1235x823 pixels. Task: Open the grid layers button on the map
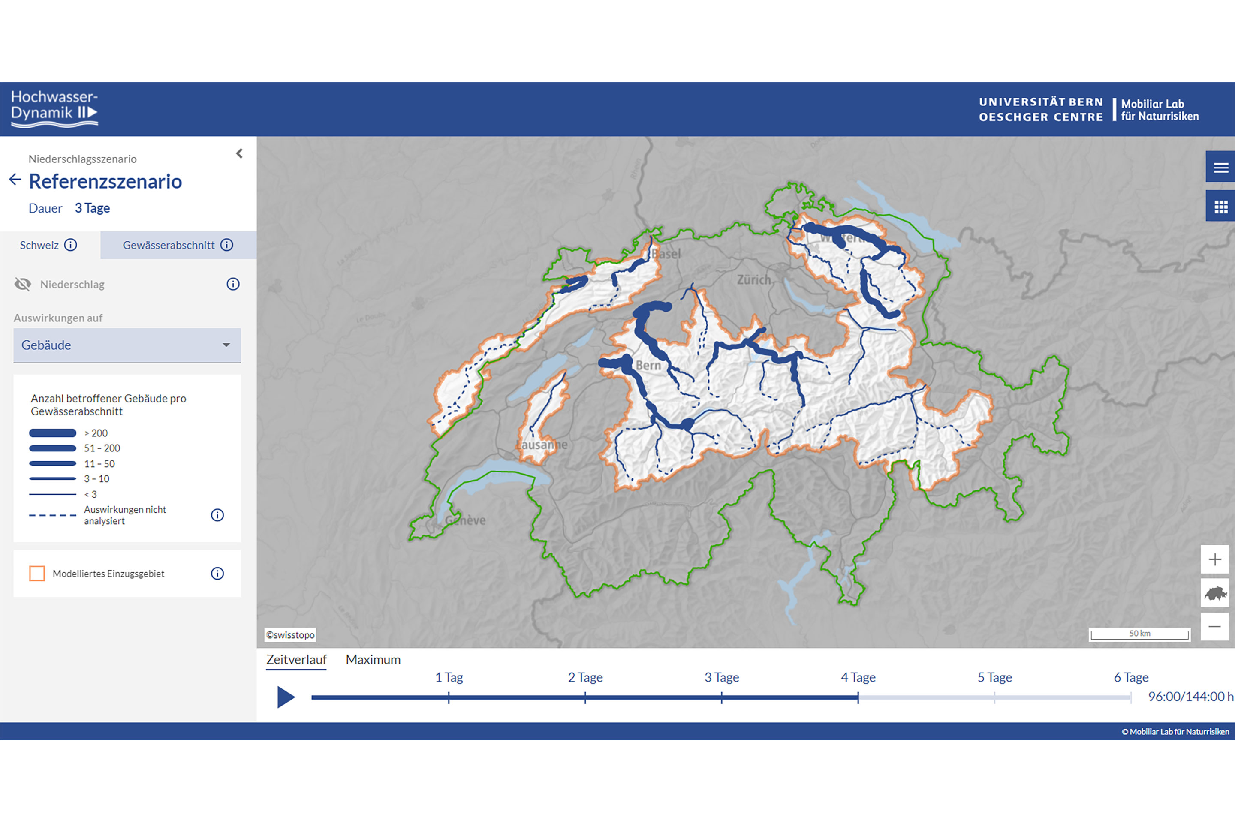coord(1220,207)
